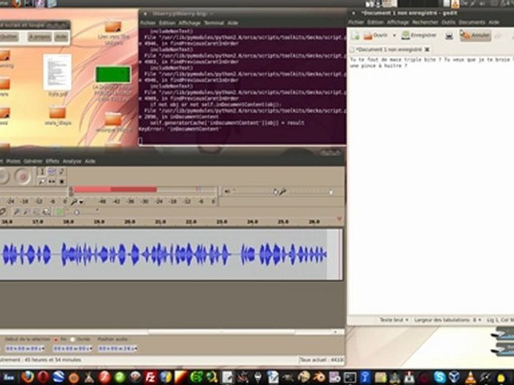Screen dimensions: 514x385
Task: Expand the Ouvrir recent files arrow
Action: pyautogui.click(x=394, y=35)
